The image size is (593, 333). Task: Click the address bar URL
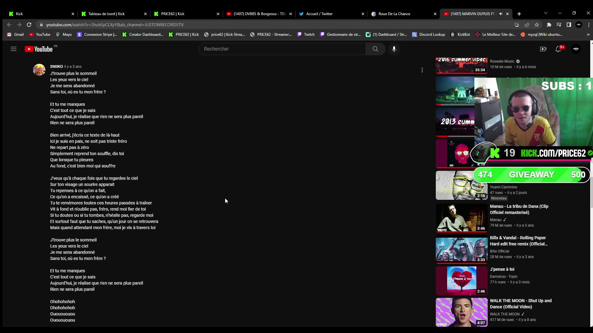(115, 25)
